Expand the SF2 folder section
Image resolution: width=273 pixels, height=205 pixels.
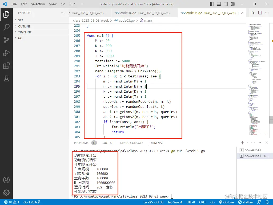[x=41, y=20]
